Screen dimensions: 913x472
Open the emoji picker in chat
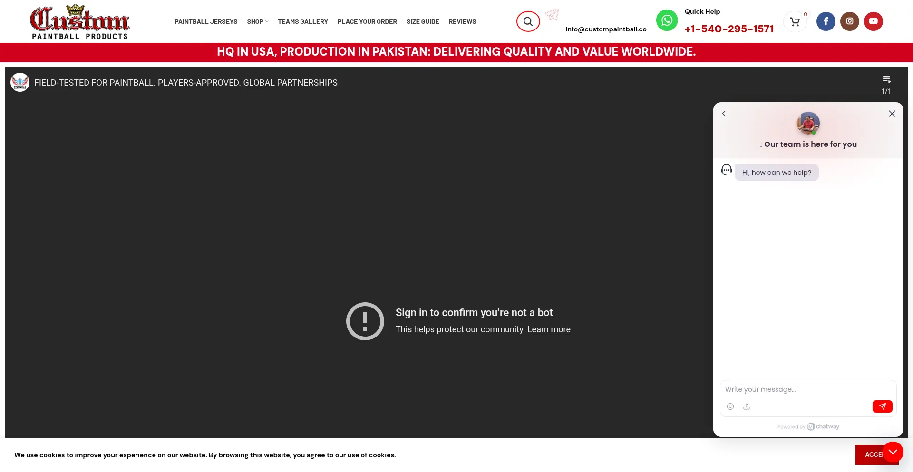(730, 406)
